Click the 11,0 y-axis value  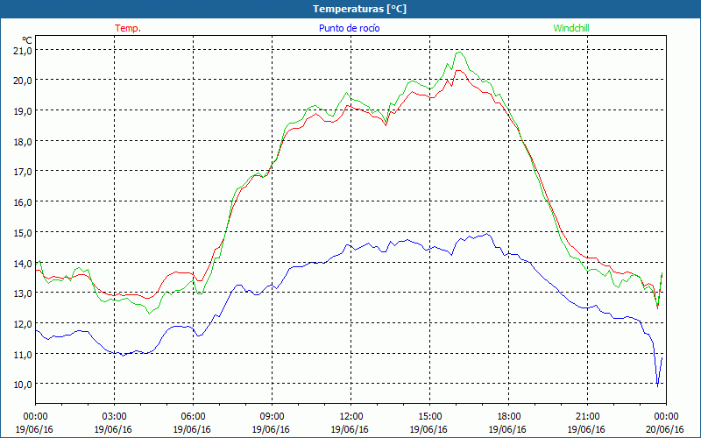pyautogui.click(x=23, y=354)
